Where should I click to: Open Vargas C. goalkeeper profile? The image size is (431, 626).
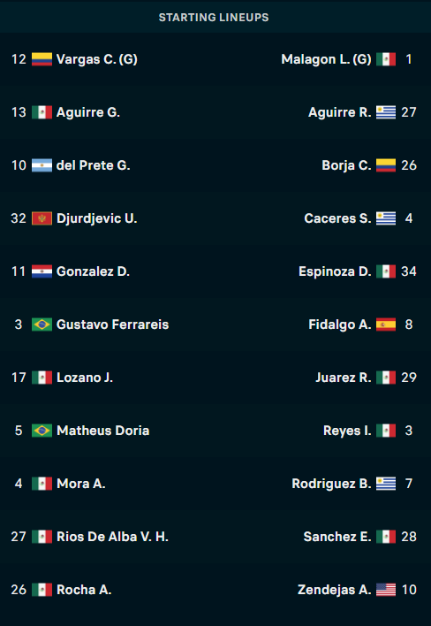point(97,59)
